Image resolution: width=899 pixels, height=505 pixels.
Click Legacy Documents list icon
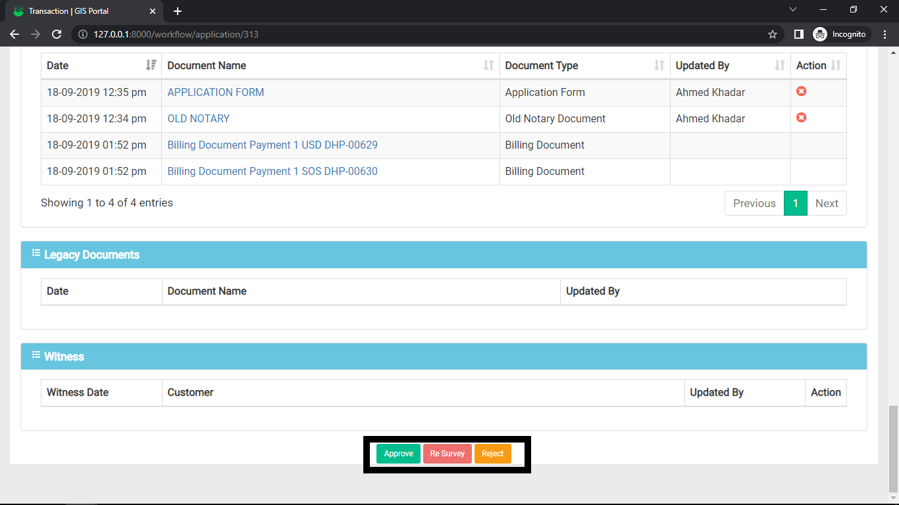pyautogui.click(x=36, y=254)
